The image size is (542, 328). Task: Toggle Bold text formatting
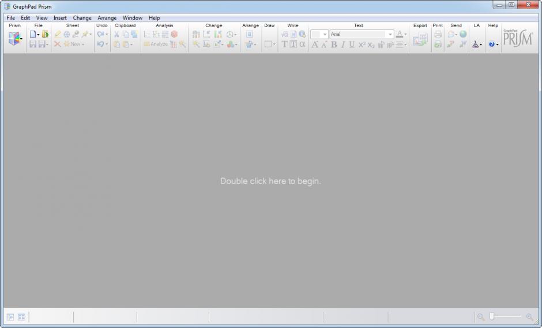334,44
